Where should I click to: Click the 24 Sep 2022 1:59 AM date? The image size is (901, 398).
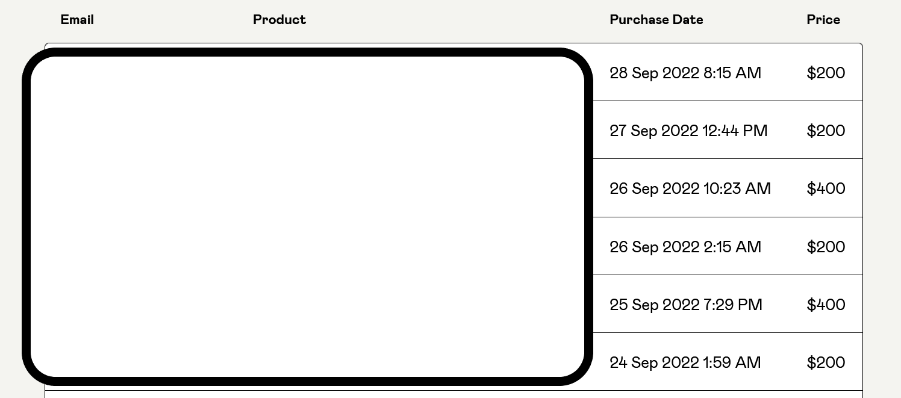[x=685, y=362]
